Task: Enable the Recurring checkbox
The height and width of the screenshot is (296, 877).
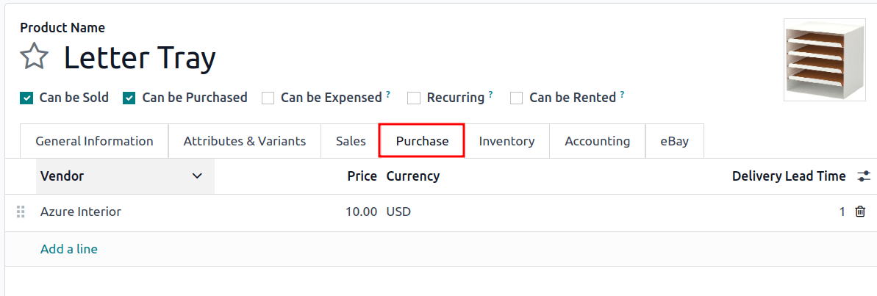Action: pos(414,98)
